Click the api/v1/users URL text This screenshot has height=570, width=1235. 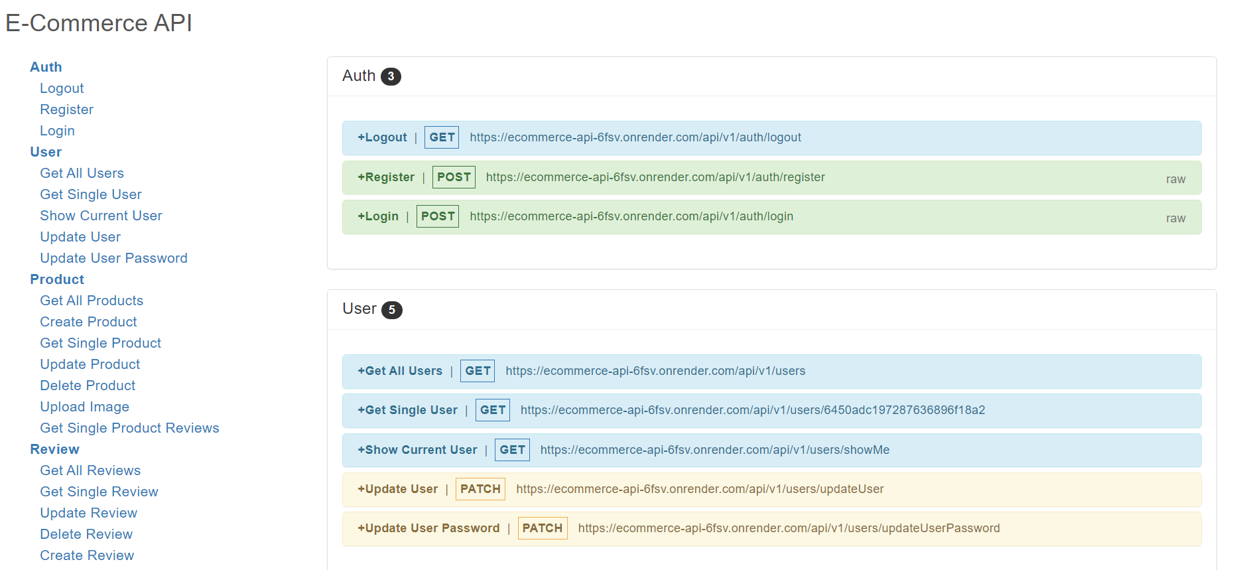point(655,371)
